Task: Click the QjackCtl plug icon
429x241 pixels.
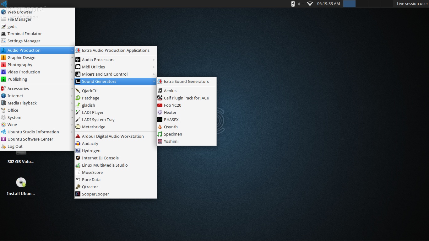Action: click(78, 91)
